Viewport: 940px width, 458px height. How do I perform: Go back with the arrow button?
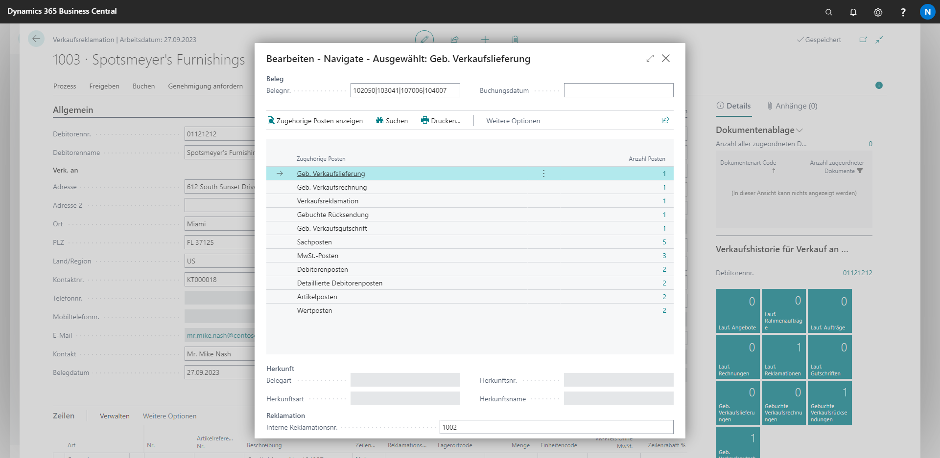[x=36, y=39]
